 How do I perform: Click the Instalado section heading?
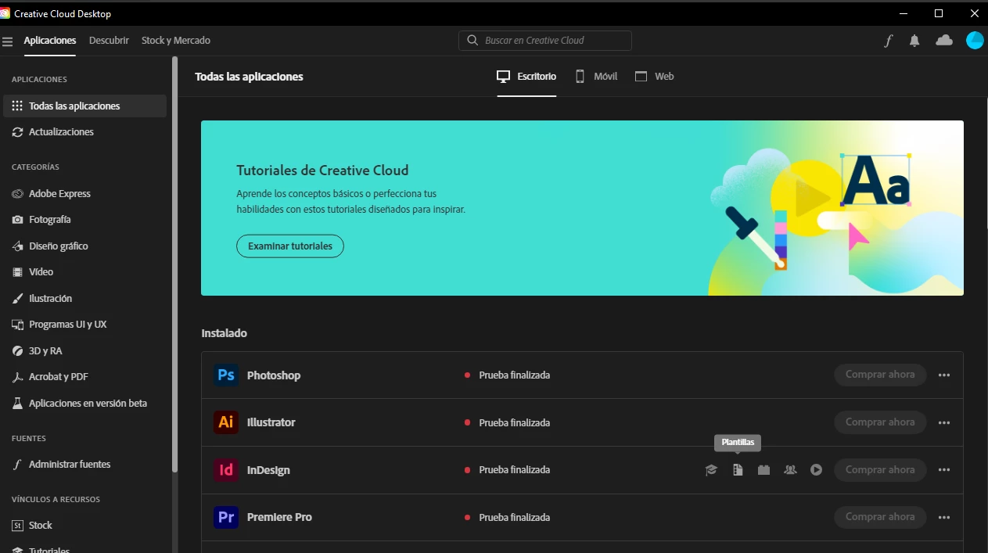point(225,333)
